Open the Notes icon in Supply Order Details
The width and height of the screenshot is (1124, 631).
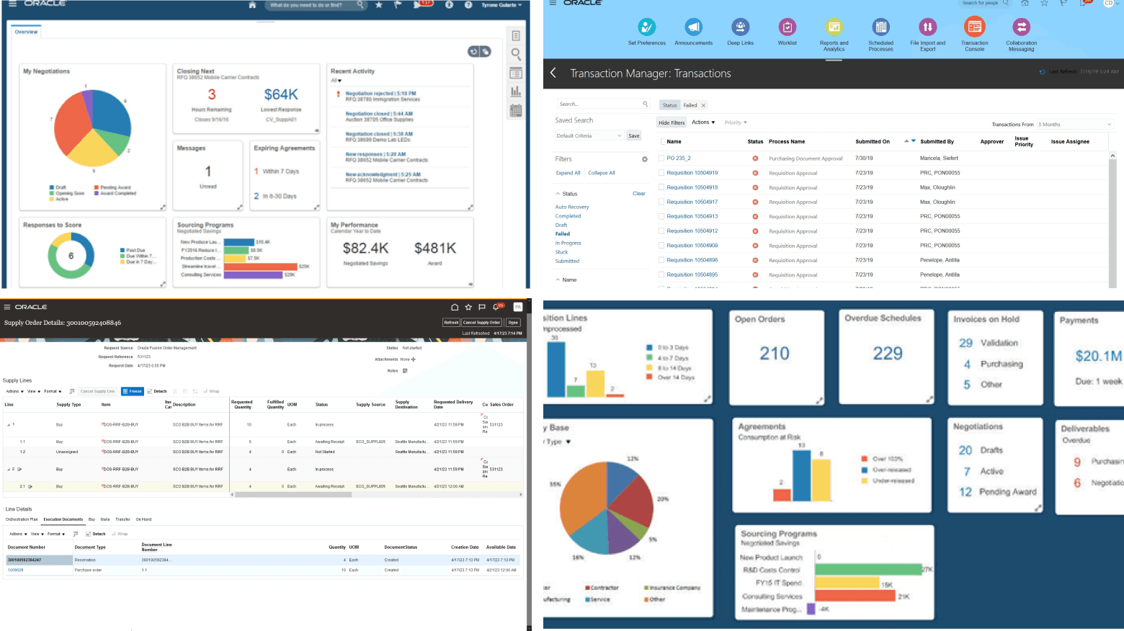pos(405,370)
